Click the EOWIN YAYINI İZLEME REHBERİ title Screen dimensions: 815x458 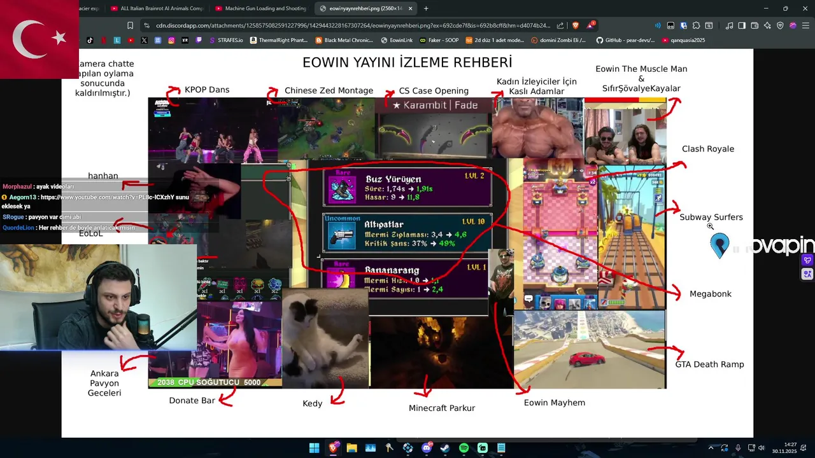407,62
